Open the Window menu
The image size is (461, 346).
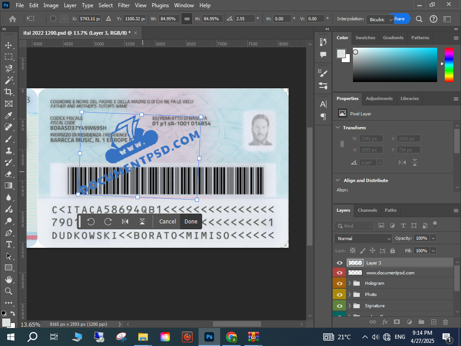click(x=184, y=5)
